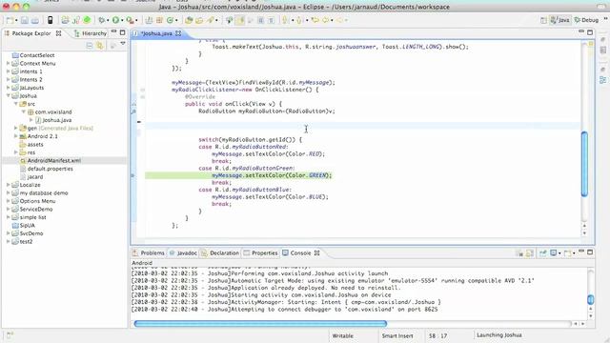Collapse the Joshua project
610x343 pixels.
(9, 95)
